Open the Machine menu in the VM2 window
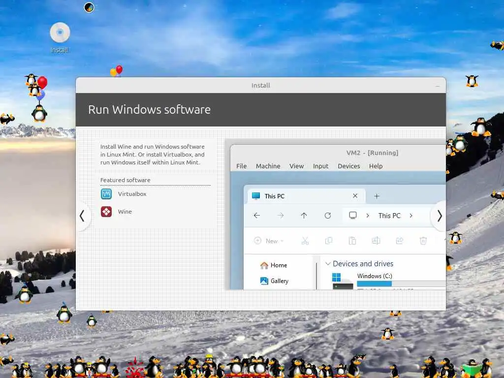This screenshot has height=378, width=504. point(268,166)
